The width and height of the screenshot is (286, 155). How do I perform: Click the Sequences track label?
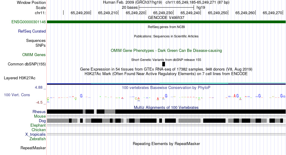pos(36,41)
